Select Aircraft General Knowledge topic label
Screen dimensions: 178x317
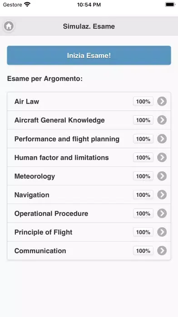59,120
